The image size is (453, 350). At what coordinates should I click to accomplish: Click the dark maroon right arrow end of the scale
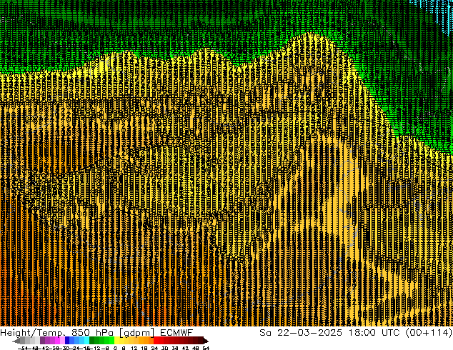[206, 341]
